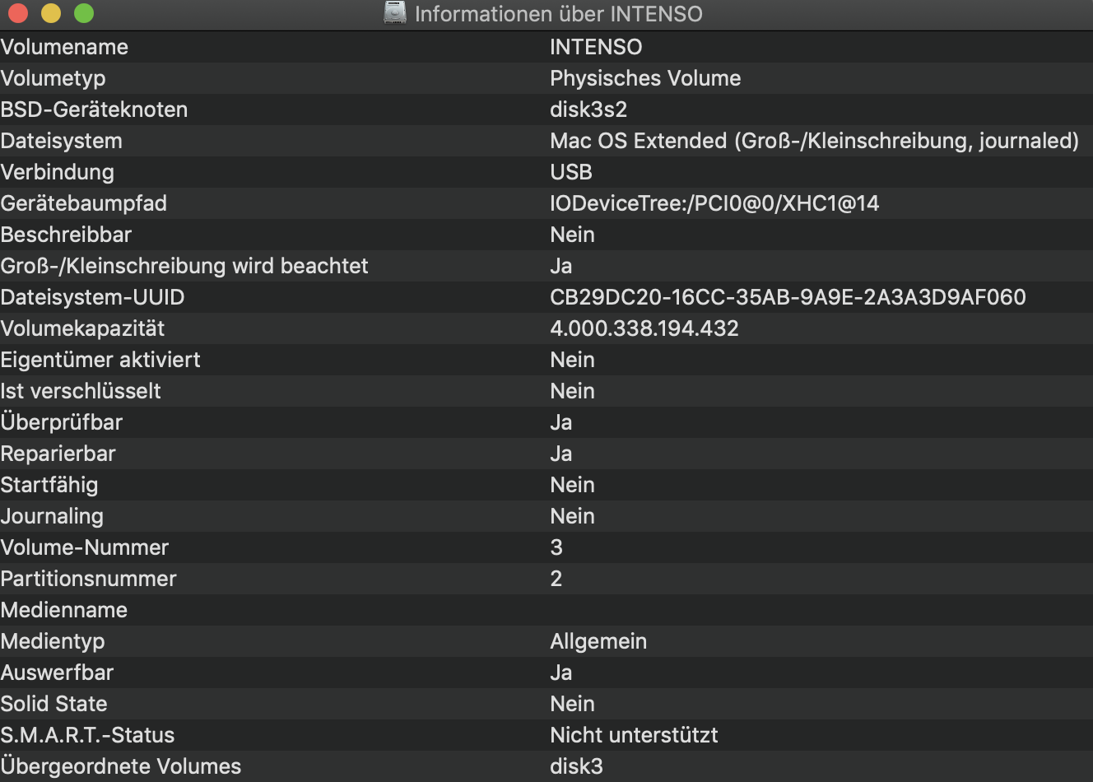Click the Dateisystem-UUID value
Image resolution: width=1093 pixels, height=782 pixels.
coord(788,297)
